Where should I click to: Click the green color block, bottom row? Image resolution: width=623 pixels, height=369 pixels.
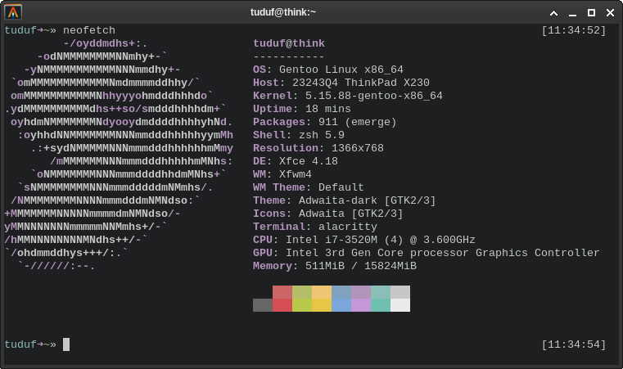[302, 305]
